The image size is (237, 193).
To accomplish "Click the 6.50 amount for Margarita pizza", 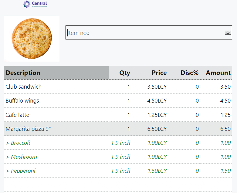I will click(x=225, y=129).
